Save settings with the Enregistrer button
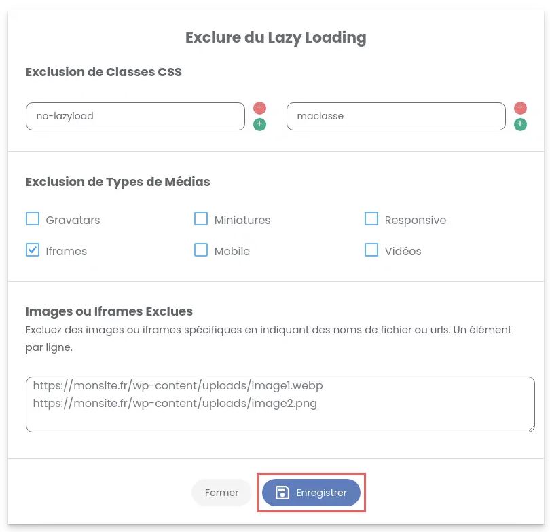The image size is (550, 532). click(312, 493)
